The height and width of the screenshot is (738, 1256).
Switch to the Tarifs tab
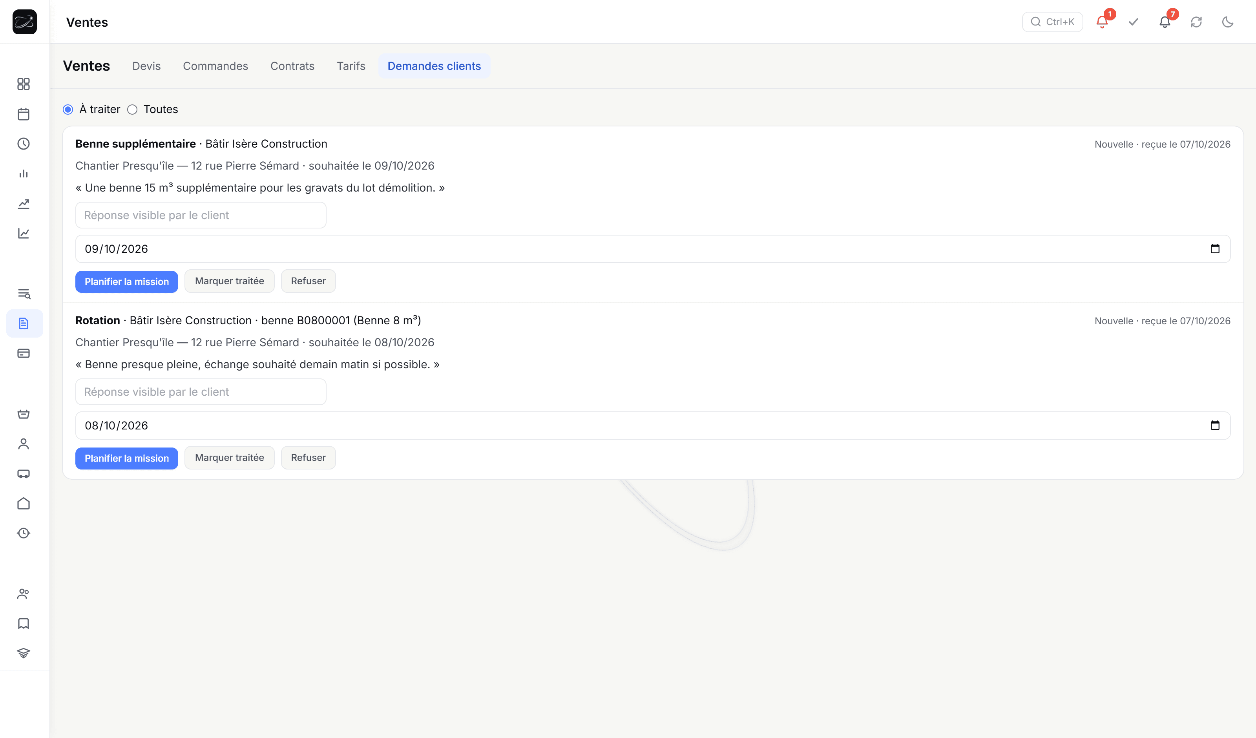pos(351,66)
